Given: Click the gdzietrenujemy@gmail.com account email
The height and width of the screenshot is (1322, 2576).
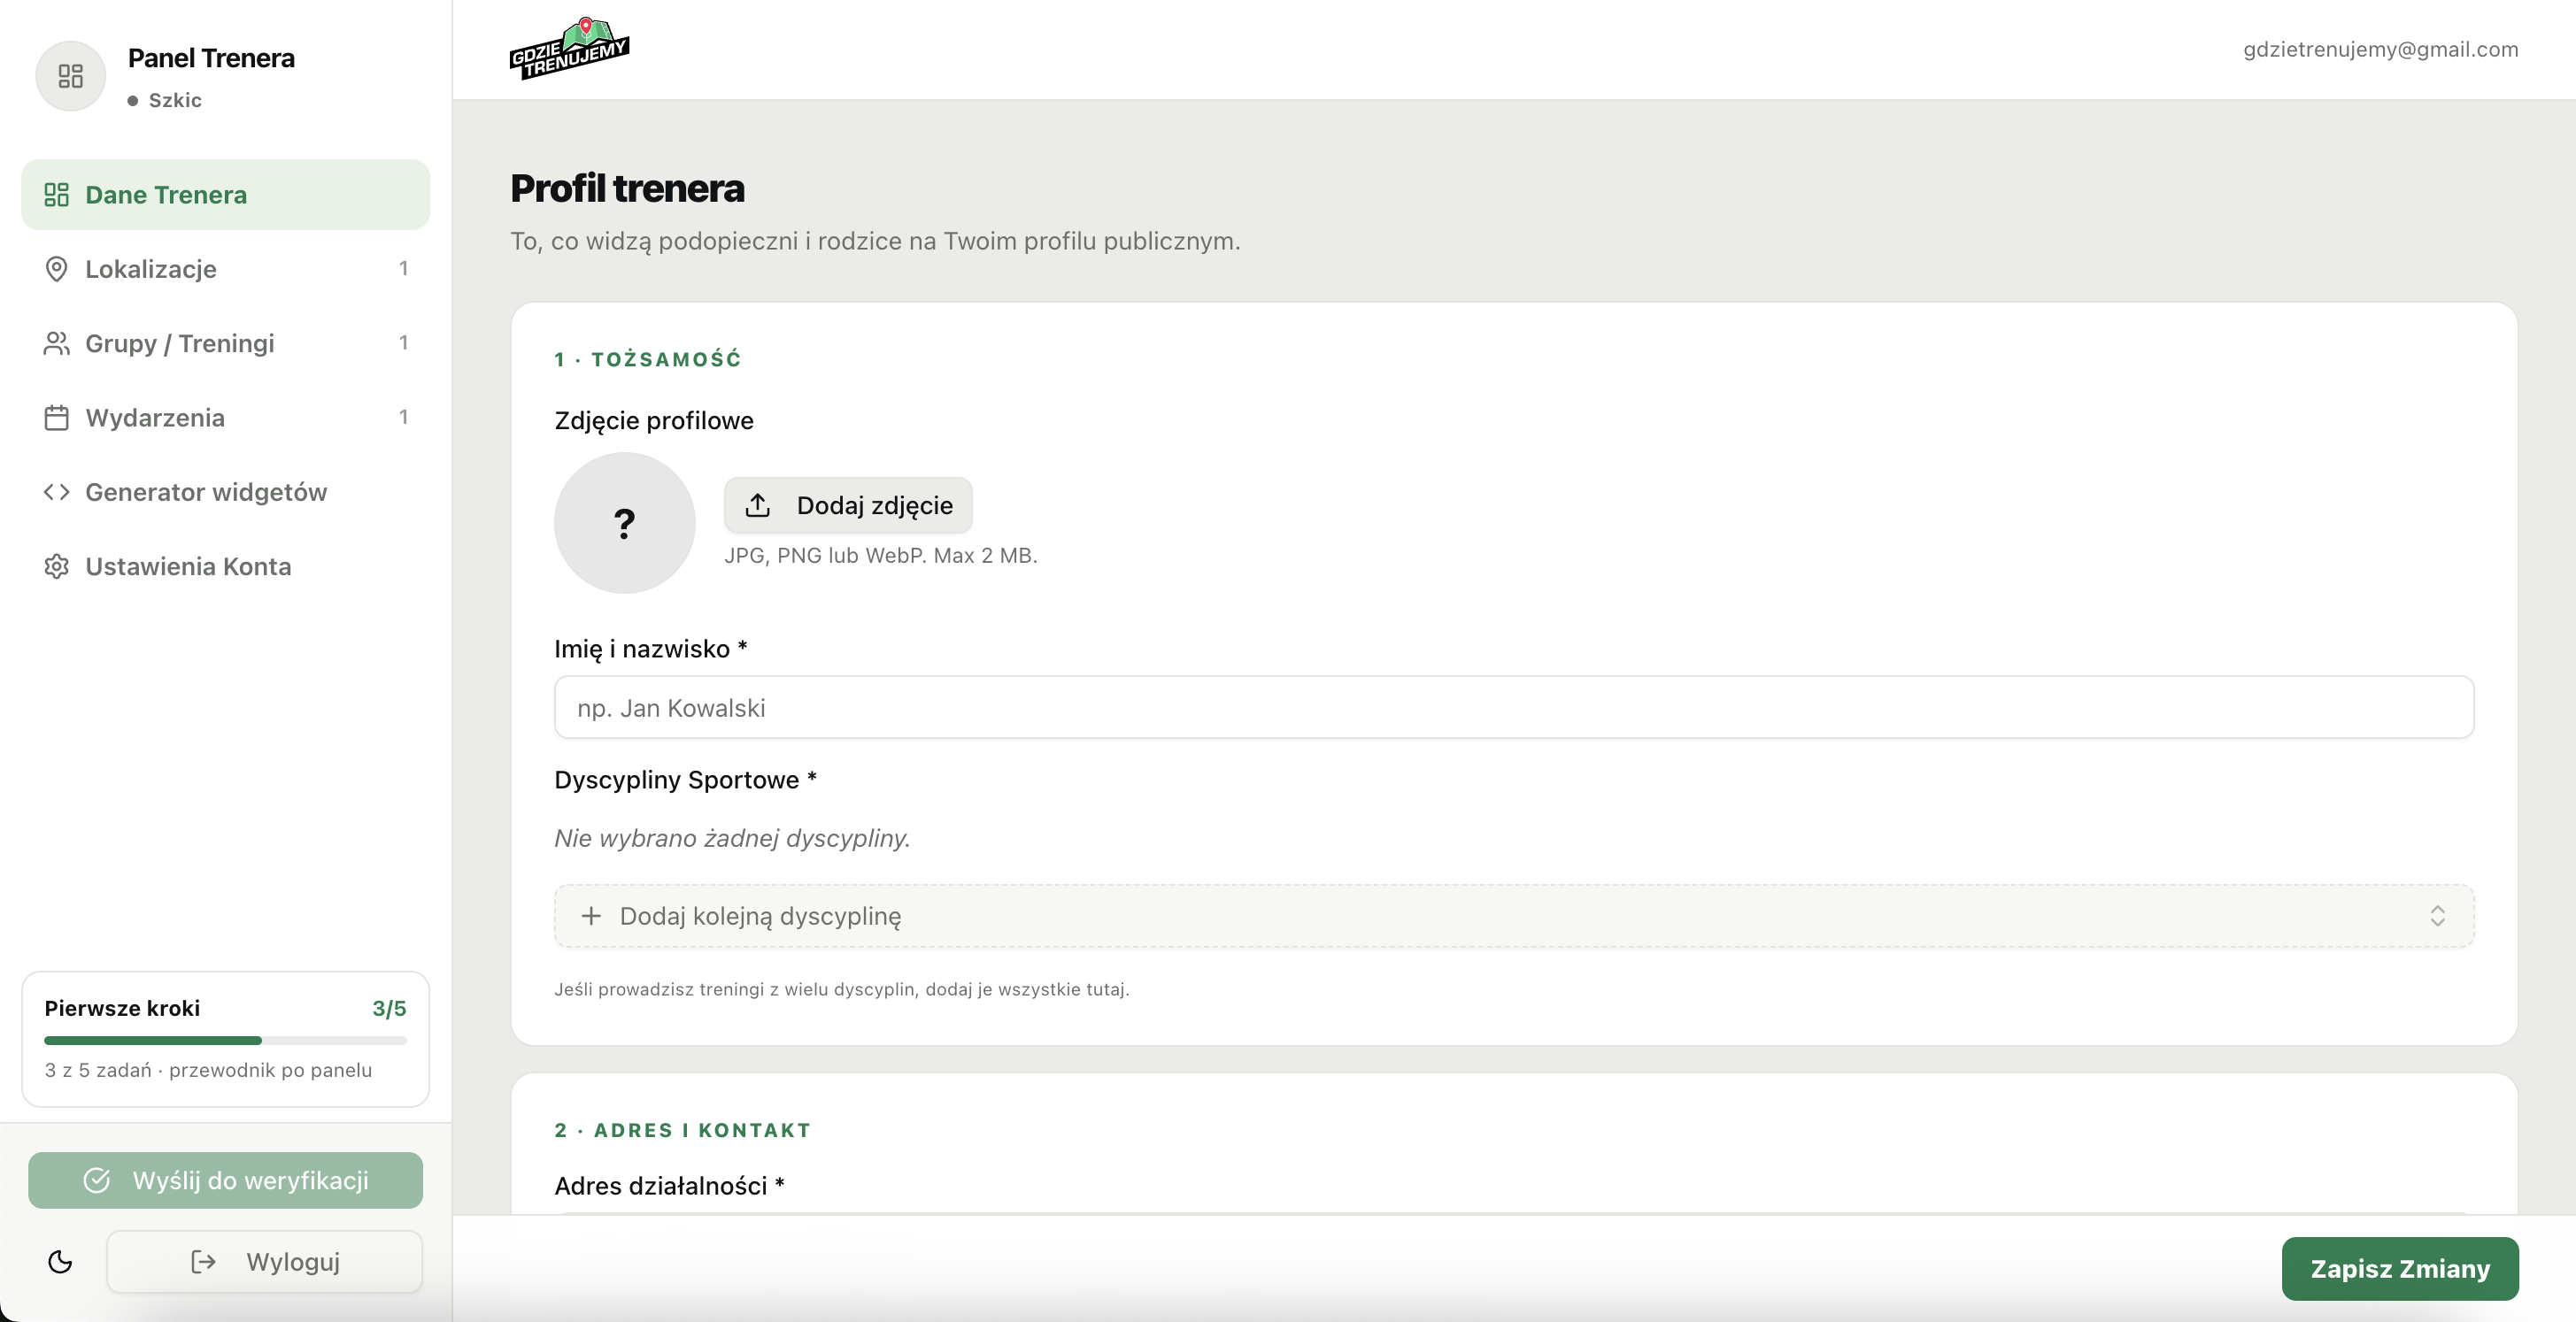Looking at the screenshot, I should tap(2380, 49).
